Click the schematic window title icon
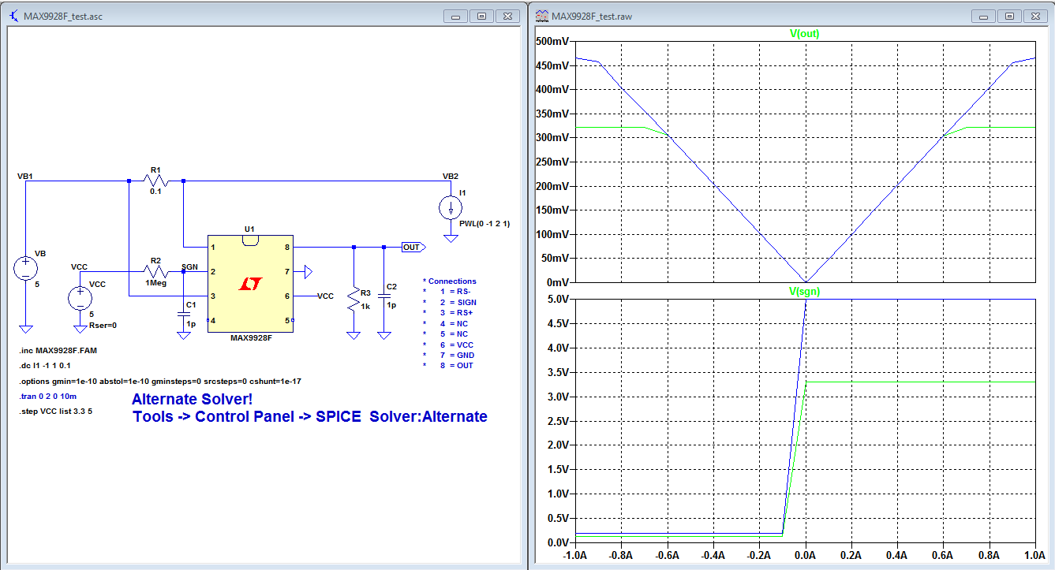Screen dimensions: 1055x570 pos(15,16)
